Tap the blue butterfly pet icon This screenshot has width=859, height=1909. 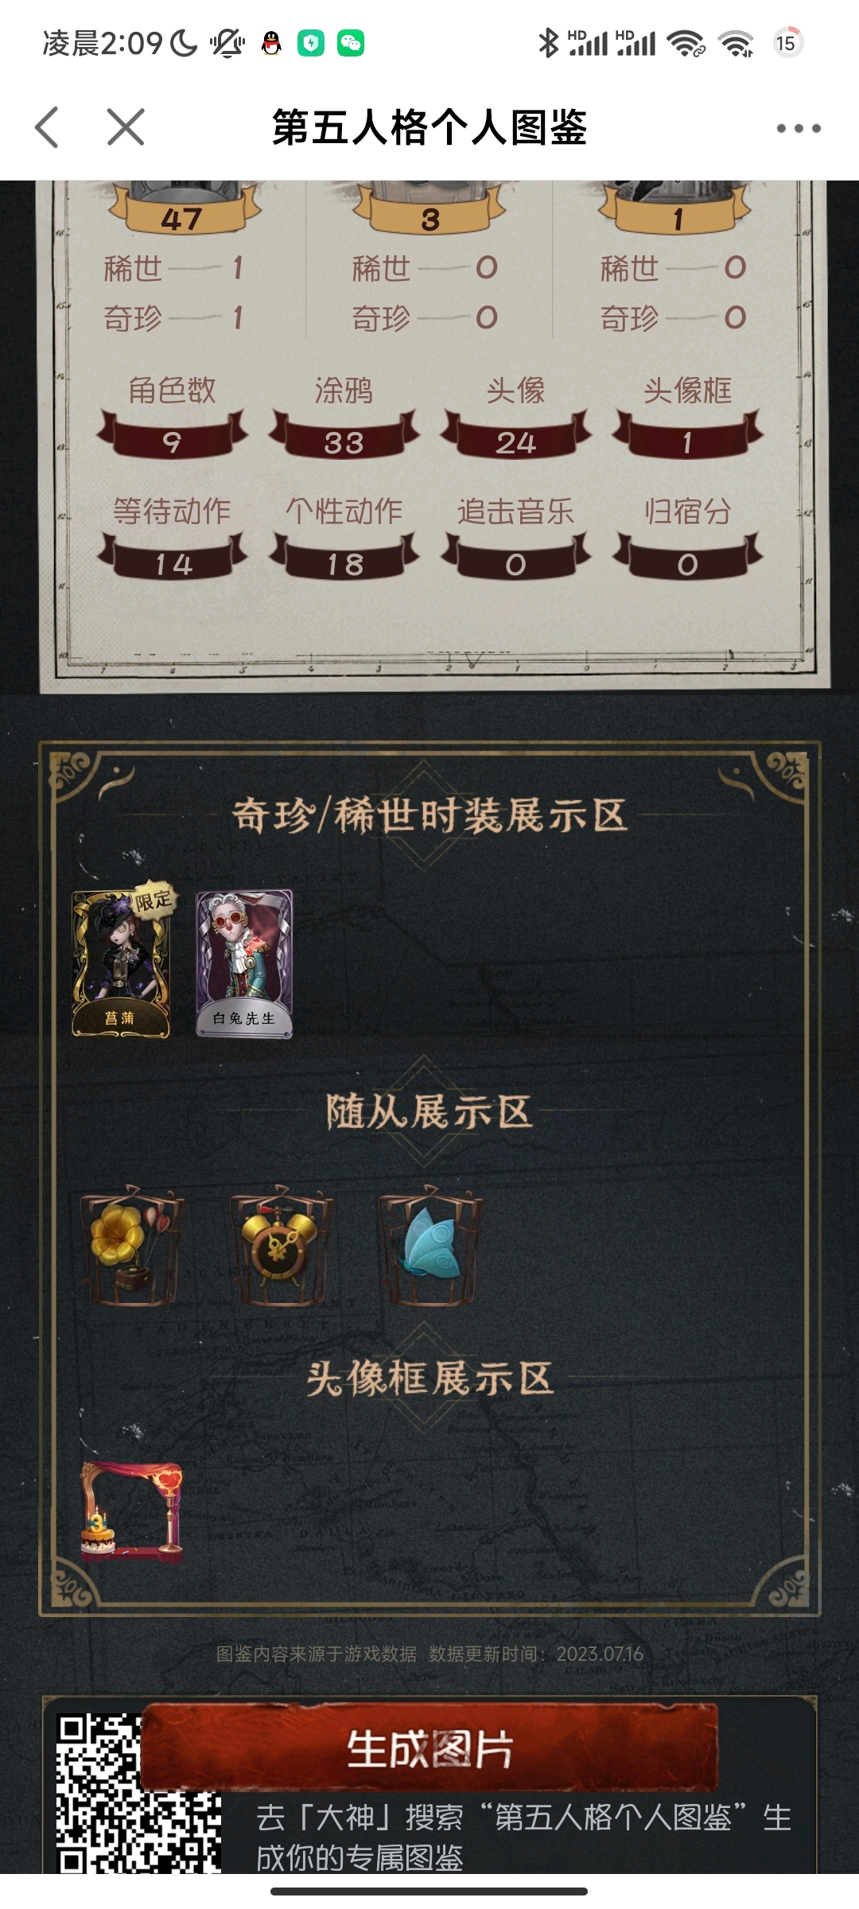(429, 1246)
